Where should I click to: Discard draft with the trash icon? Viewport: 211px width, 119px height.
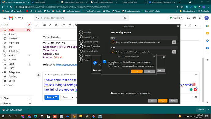coord(196,97)
